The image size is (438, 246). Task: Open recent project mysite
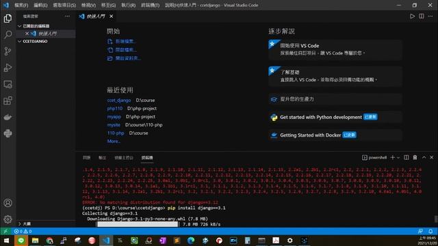[x=114, y=124]
